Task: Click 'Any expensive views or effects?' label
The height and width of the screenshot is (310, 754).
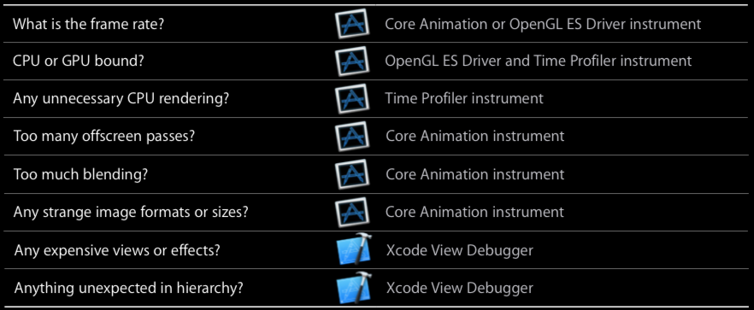Action: coord(117,250)
